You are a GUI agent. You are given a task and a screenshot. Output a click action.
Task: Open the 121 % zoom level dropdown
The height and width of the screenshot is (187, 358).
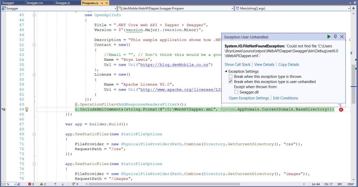(15, 184)
